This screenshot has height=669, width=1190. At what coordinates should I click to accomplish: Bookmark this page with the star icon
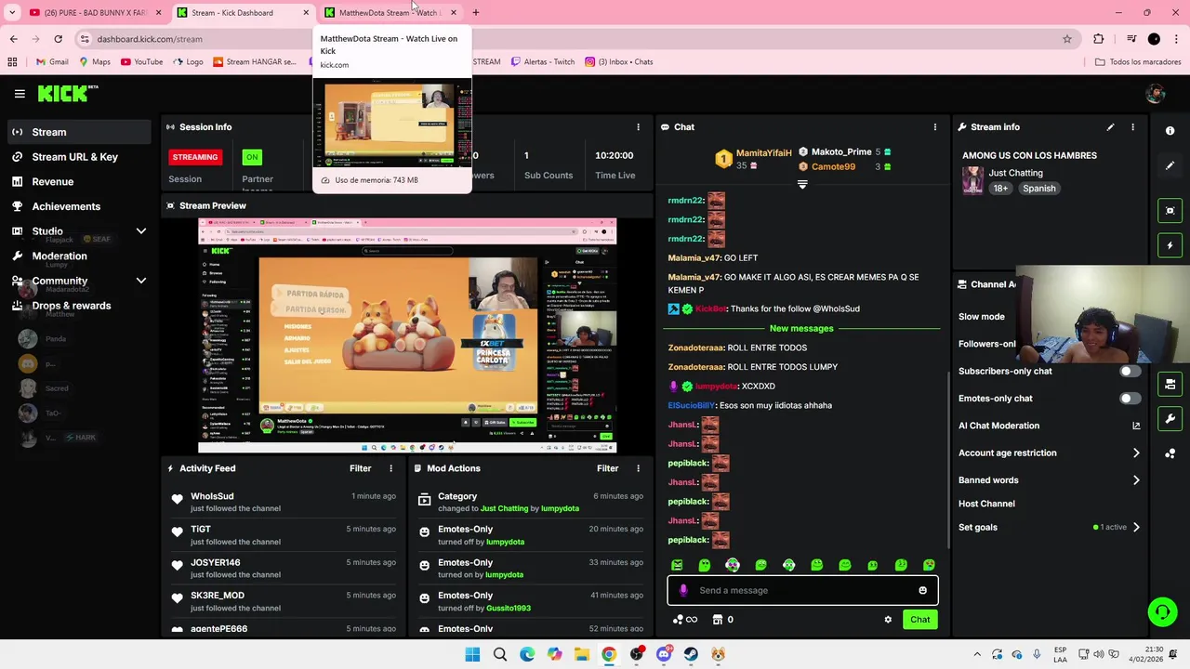tap(1067, 39)
